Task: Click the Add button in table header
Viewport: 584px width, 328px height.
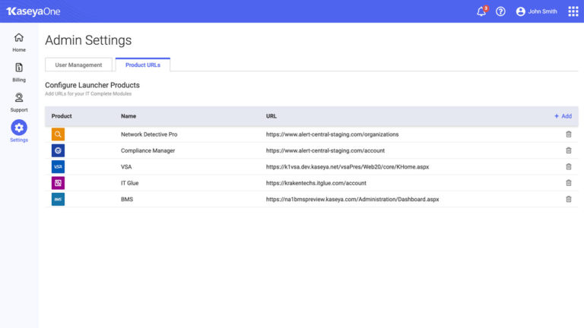Action: pyautogui.click(x=563, y=116)
